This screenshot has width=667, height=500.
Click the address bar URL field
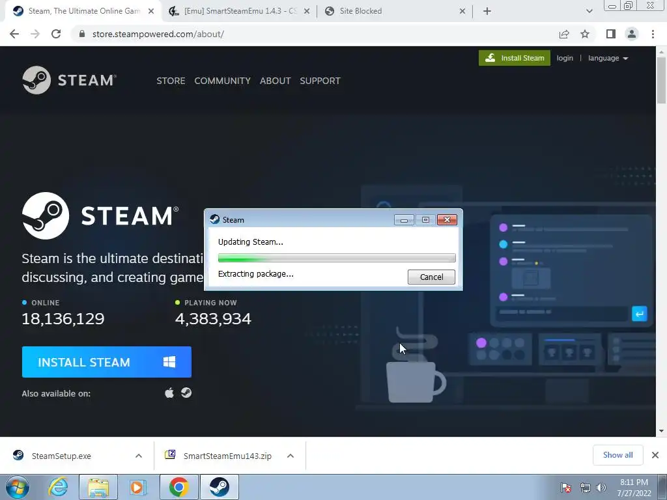click(x=315, y=34)
